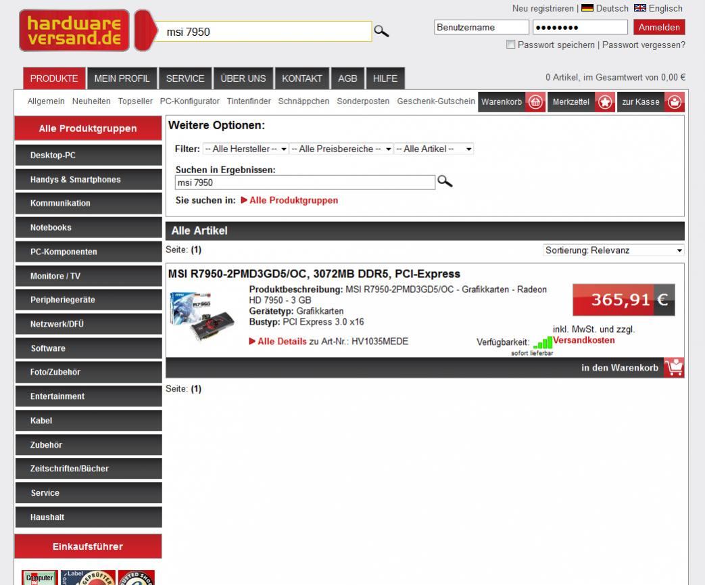Select the Entertainment product group
The image size is (705, 585).
[x=89, y=396]
